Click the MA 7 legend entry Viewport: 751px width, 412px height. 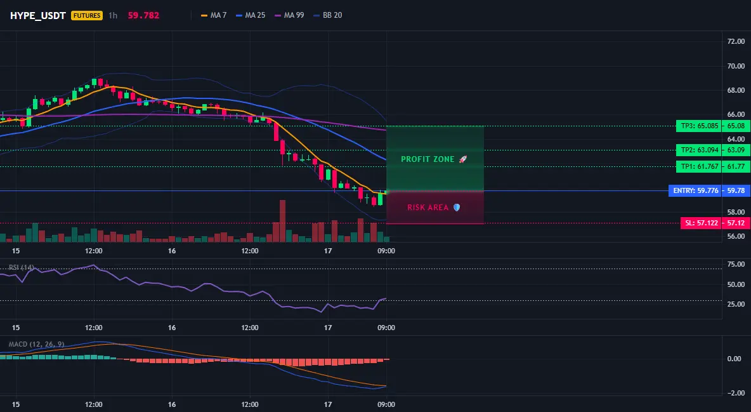pyautogui.click(x=214, y=15)
